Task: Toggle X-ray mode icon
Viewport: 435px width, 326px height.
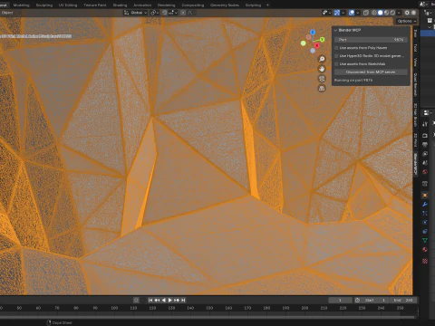Action: click(x=366, y=13)
